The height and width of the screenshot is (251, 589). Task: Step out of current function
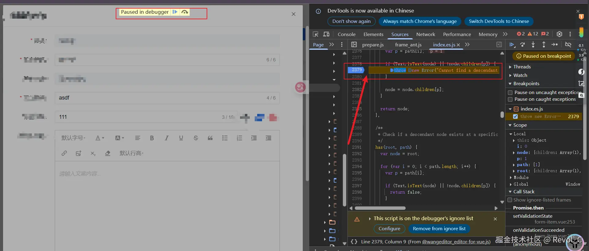[544, 45]
